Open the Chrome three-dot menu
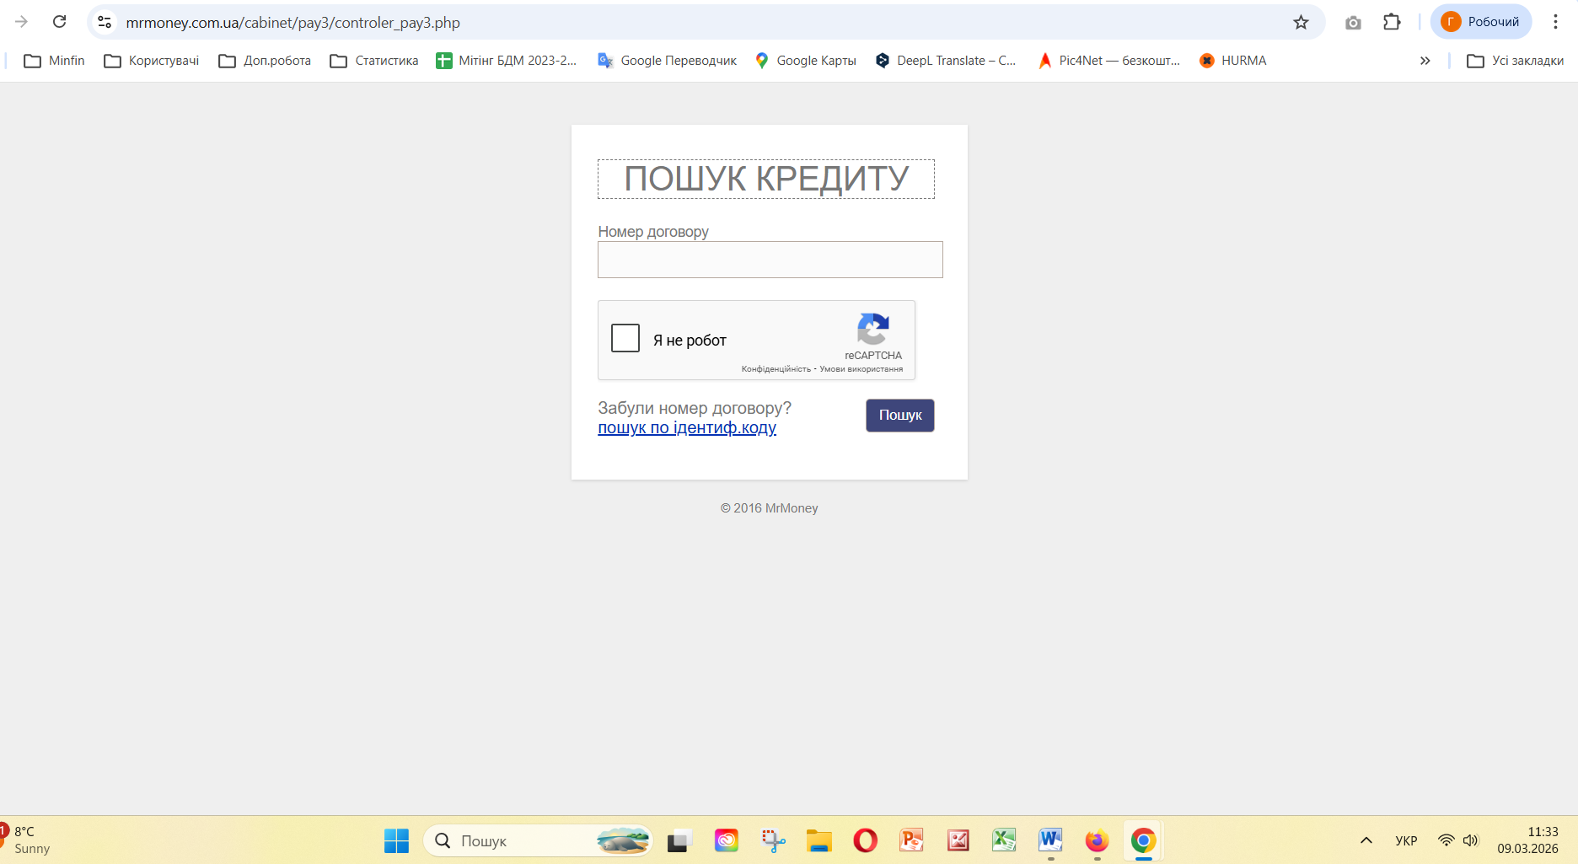The image size is (1578, 864). tap(1555, 22)
